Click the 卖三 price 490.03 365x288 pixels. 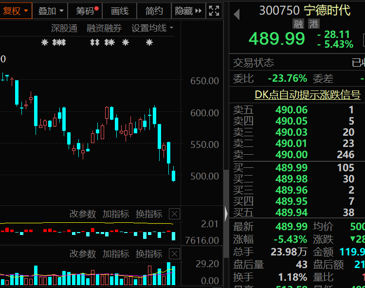[x=291, y=132]
